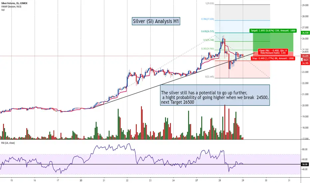Select the green Target 1.695 (6.83%) label

[x=273, y=31]
